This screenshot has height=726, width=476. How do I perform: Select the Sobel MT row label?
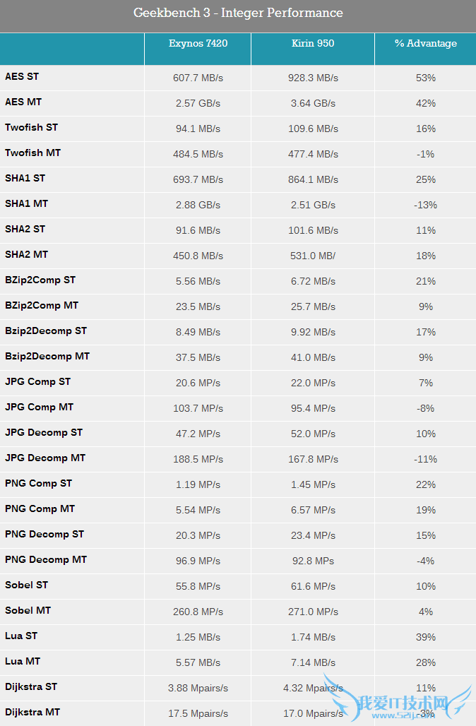click(x=28, y=610)
